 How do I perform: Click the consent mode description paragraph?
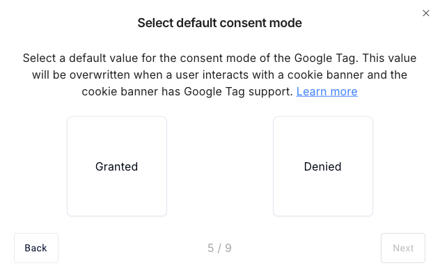(220, 75)
